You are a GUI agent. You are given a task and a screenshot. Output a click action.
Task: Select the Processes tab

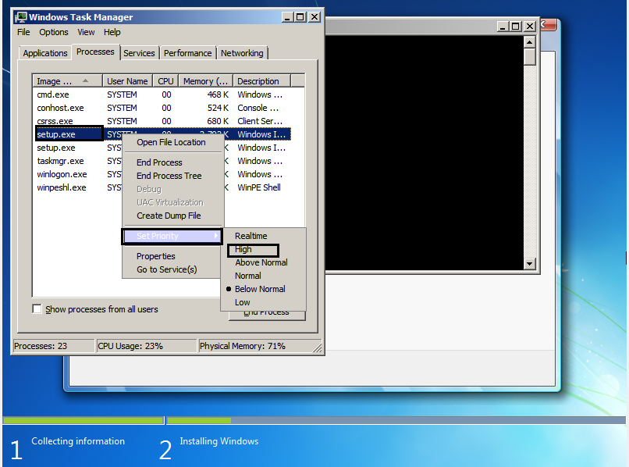pyautogui.click(x=95, y=52)
